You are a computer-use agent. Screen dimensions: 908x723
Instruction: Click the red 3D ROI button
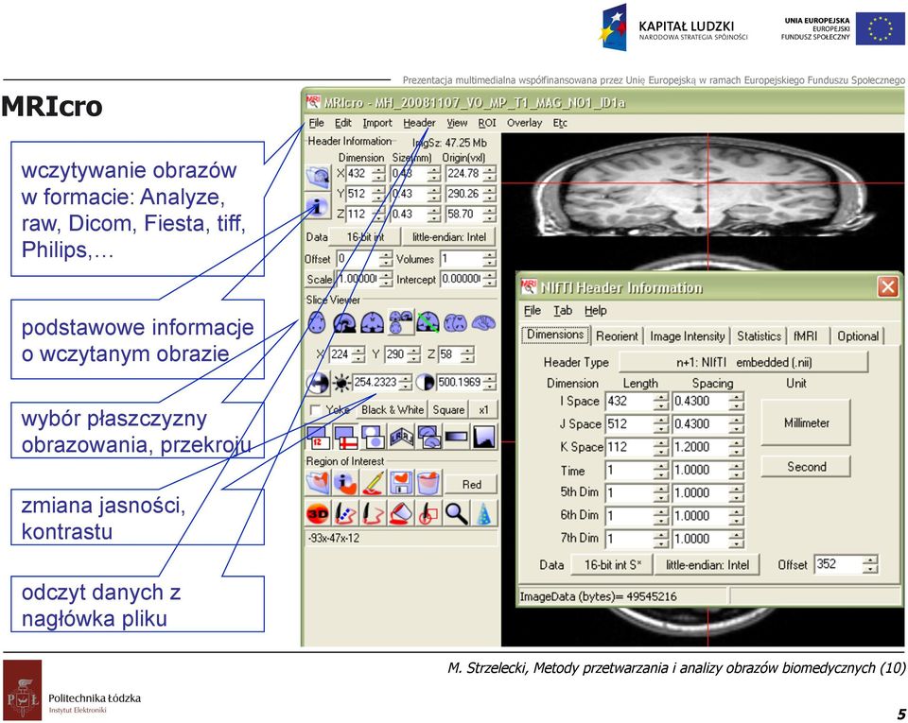318,513
